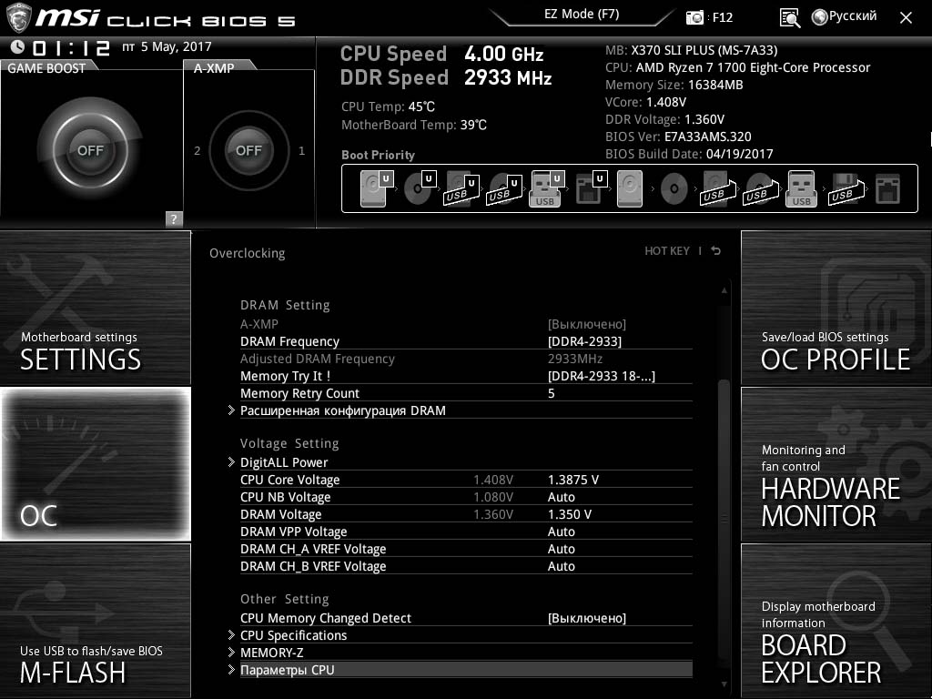Click the MB X370 SLI PLUS info line
Screen dimensions: 932x699
click(x=692, y=50)
